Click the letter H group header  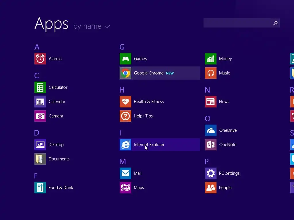[x=122, y=90]
